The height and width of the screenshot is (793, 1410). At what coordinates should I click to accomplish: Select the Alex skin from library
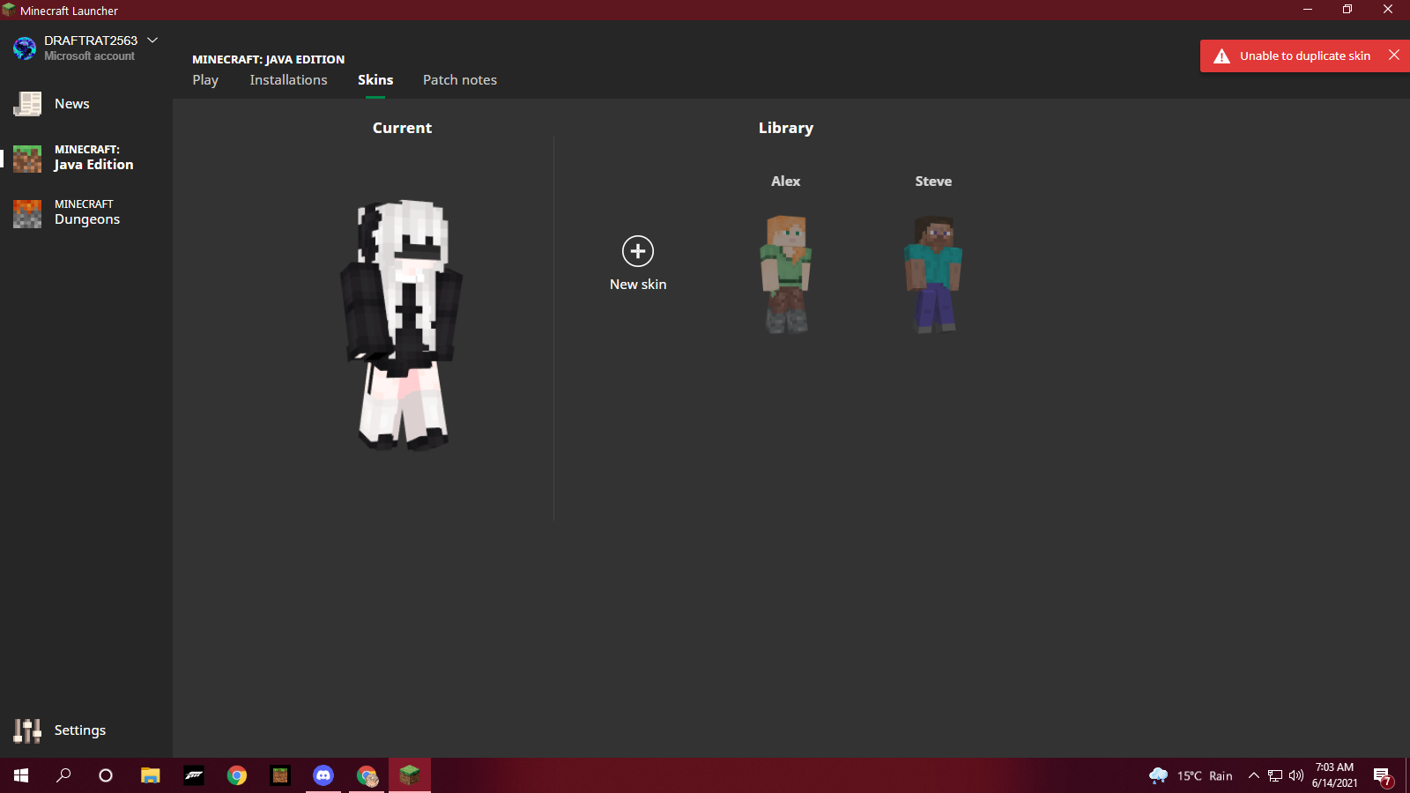tap(785, 273)
